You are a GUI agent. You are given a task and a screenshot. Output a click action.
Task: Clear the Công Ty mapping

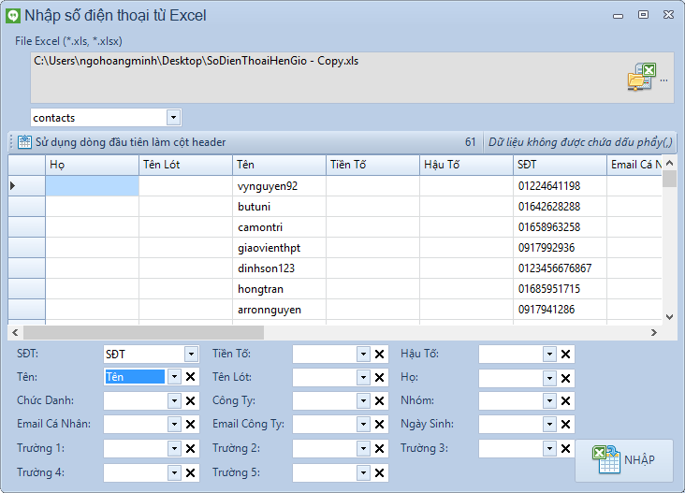[x=380, y=401]
